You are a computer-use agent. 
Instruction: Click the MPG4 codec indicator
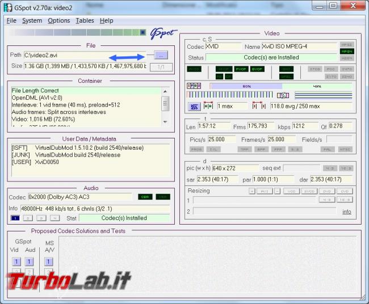(347, 51)
